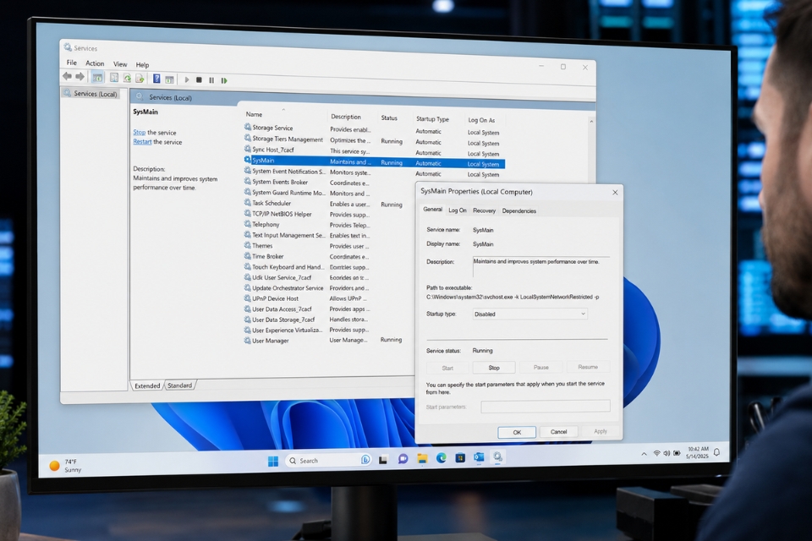Open the View menu

[x=120, y=64]
